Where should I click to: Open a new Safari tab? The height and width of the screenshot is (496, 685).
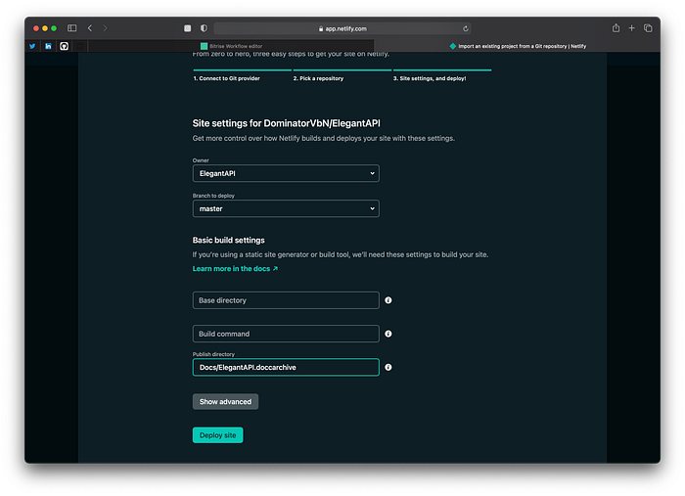click(x=632, y=28)
